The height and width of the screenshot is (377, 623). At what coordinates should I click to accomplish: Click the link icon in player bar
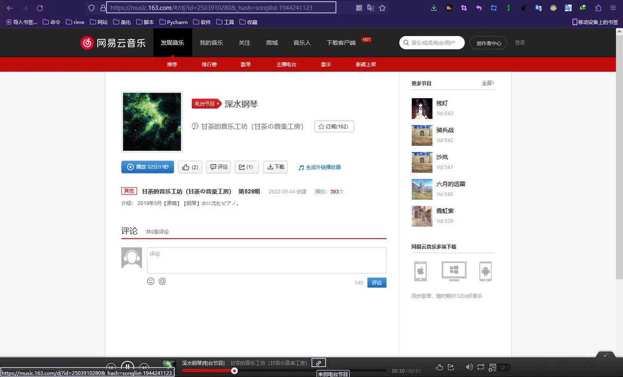[319, 363]
